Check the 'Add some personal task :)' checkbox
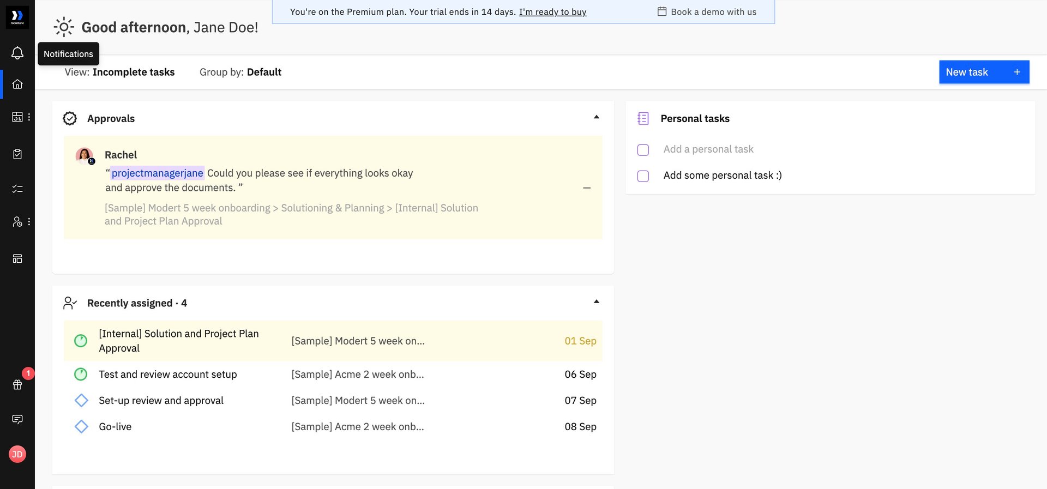 click(643, 176)
